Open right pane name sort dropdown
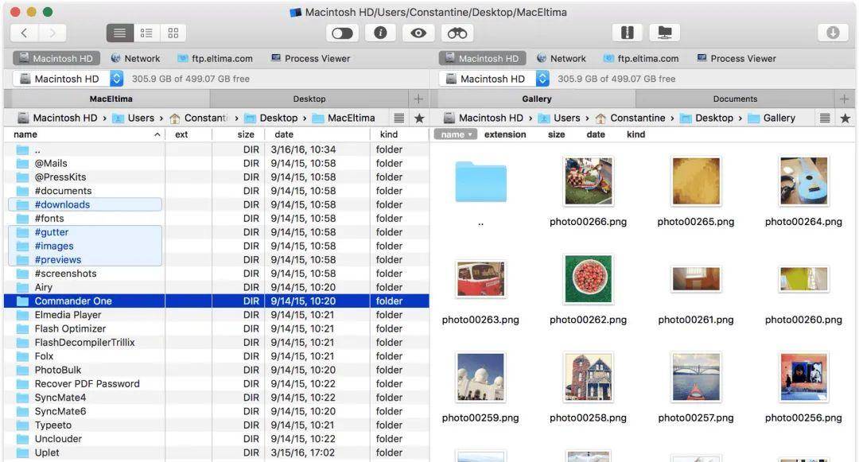859x462 pixels. tap(456, 134)
